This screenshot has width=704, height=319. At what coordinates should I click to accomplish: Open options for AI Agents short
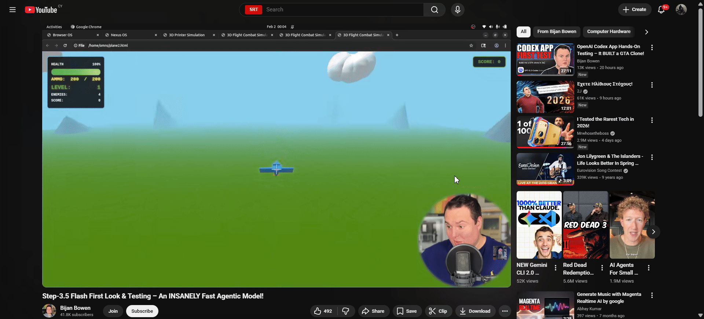pos(649,268)
